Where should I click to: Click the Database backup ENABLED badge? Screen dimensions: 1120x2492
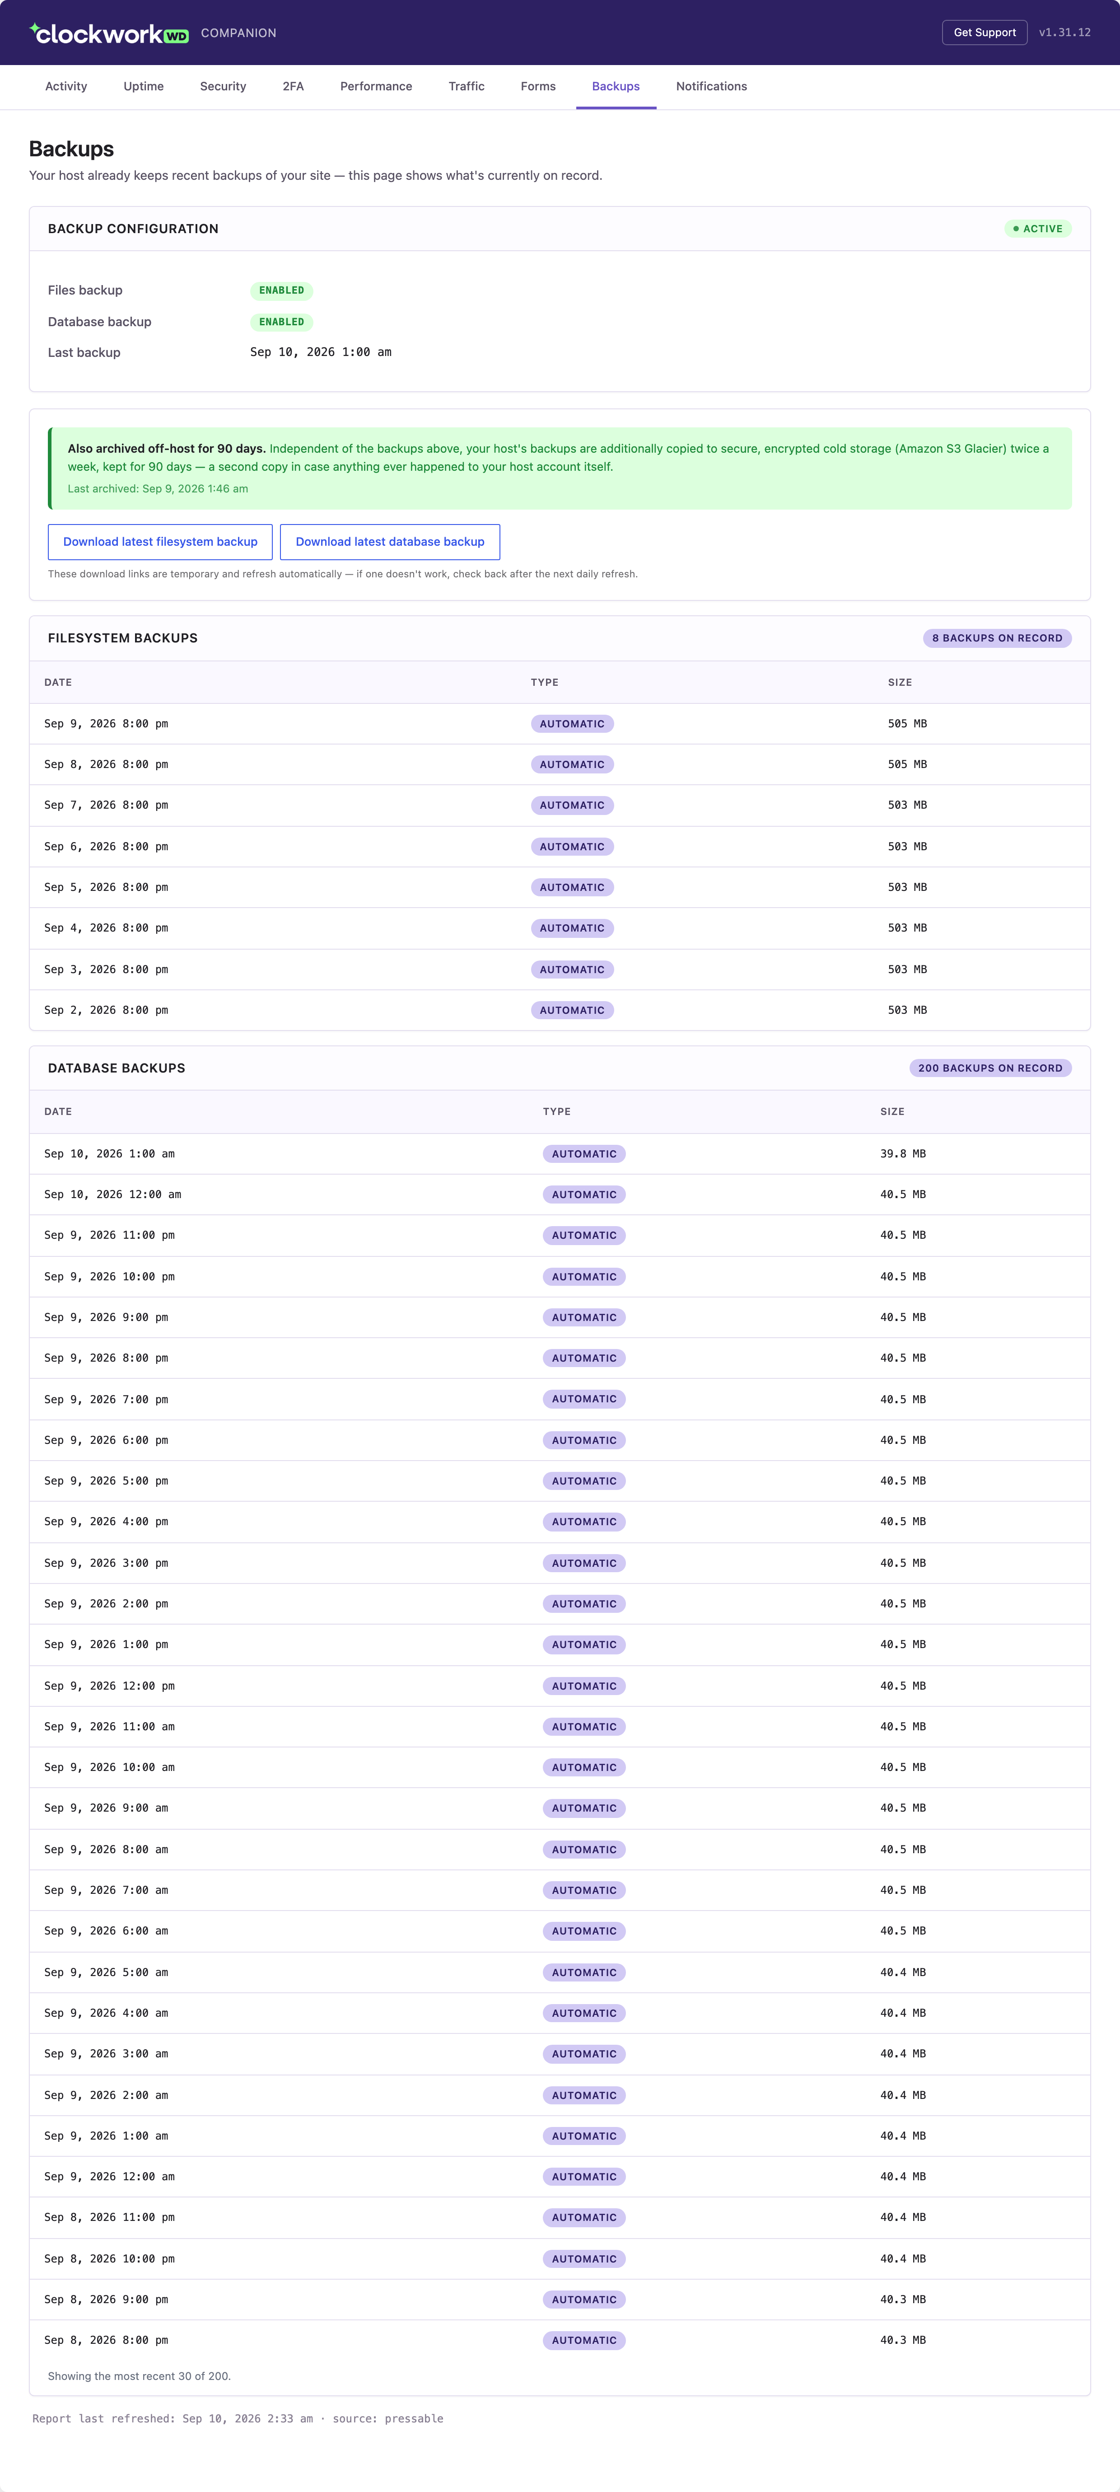click(x=281, y=322)
